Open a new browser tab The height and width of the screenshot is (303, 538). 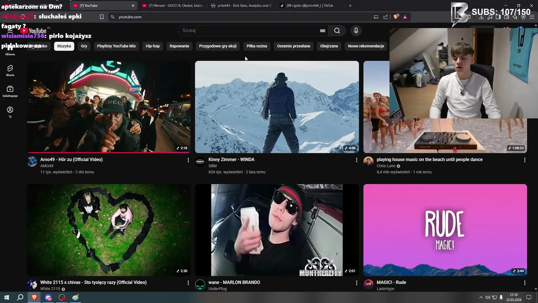[x=350, y=5]
